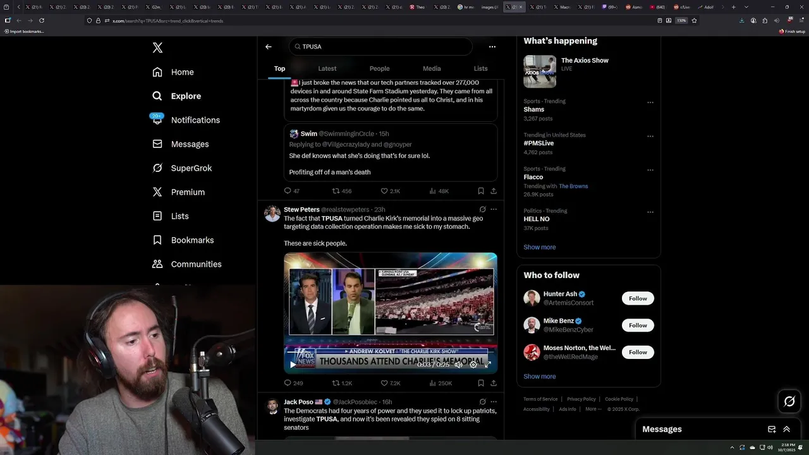Open Communities in the sidebar
Screen dimensions: 809x455
tap(186, 264)
